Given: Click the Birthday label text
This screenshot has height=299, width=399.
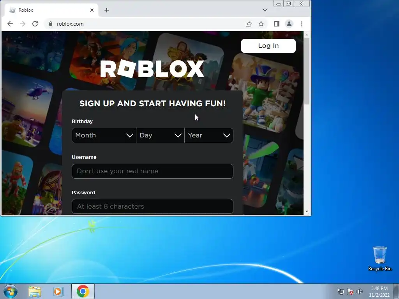Looking at the screenshot, I should click(82, 121).
